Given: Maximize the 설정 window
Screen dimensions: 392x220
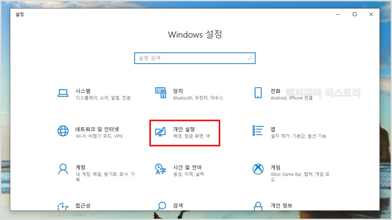Looking at the screenshot, I should [354, 15].
